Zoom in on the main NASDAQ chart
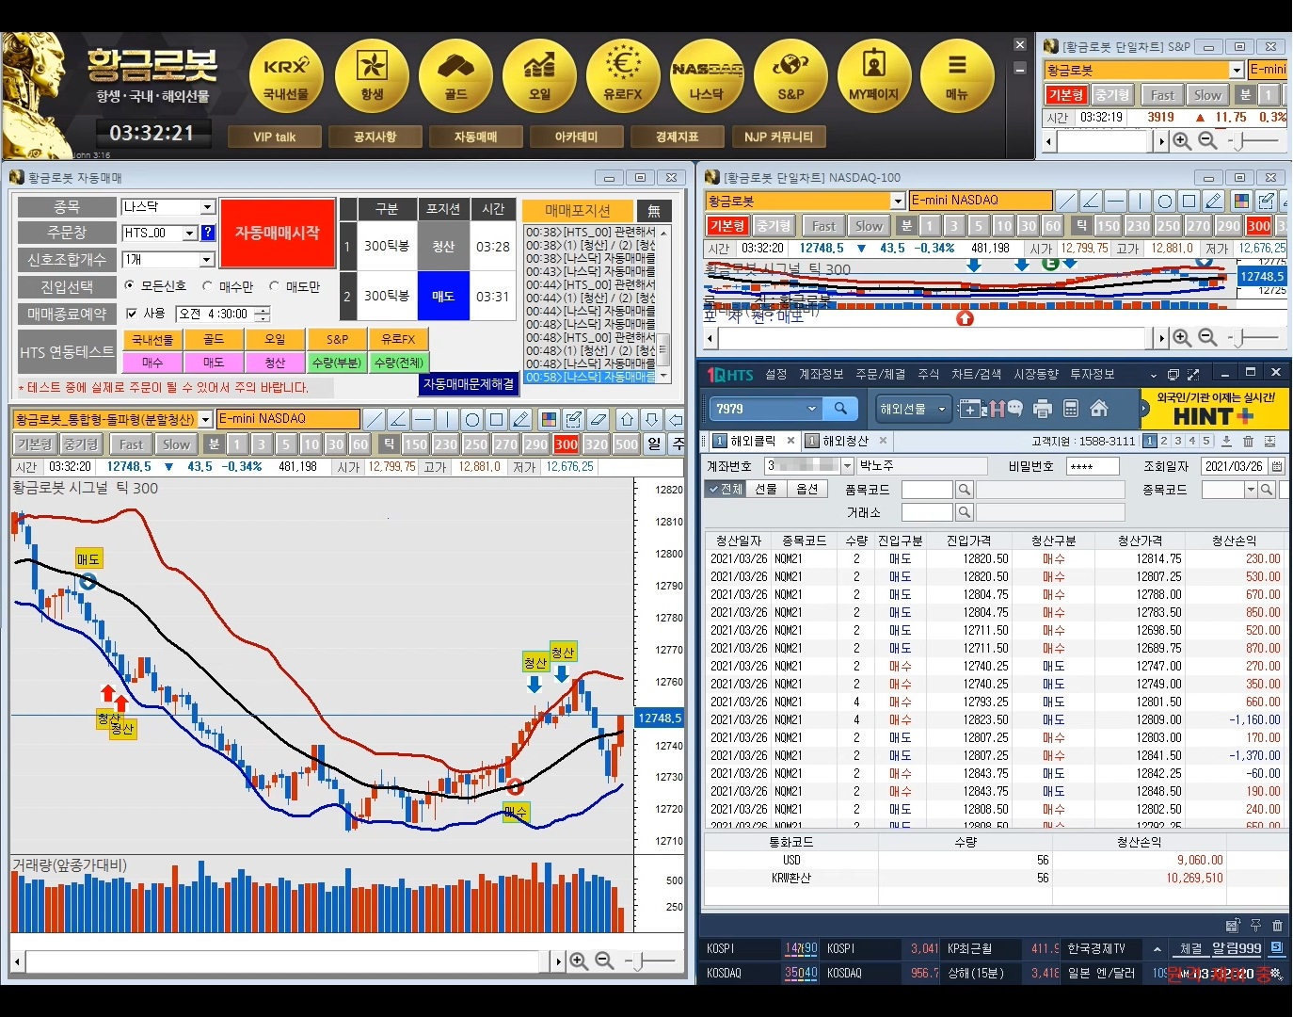The height and width of the screenshot is (1017, 1293). click(x=579, y=960)
